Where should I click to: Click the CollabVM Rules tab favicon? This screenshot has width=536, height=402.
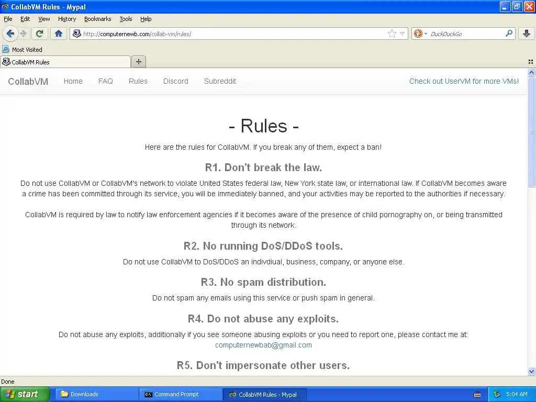coord(6,62)
